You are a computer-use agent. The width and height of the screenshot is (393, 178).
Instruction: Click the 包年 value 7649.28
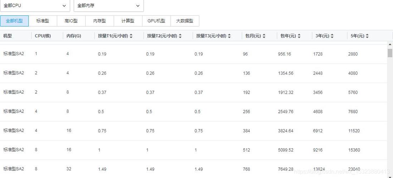(286, 169)
